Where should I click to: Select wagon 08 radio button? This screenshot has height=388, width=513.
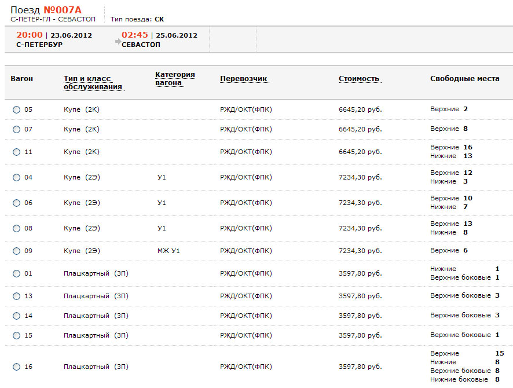pyautogui.click(x=16, y=228)
